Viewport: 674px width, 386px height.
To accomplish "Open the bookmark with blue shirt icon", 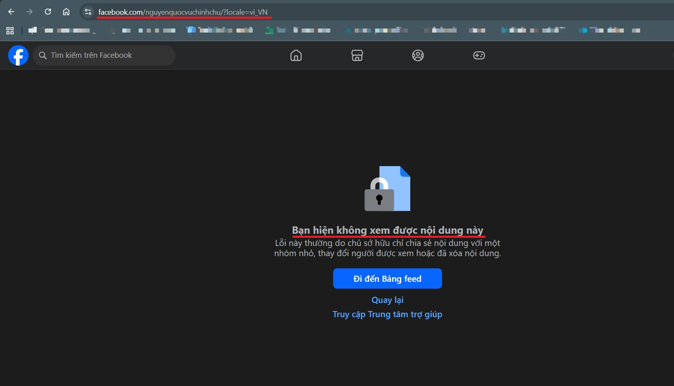I will point(191,30).
